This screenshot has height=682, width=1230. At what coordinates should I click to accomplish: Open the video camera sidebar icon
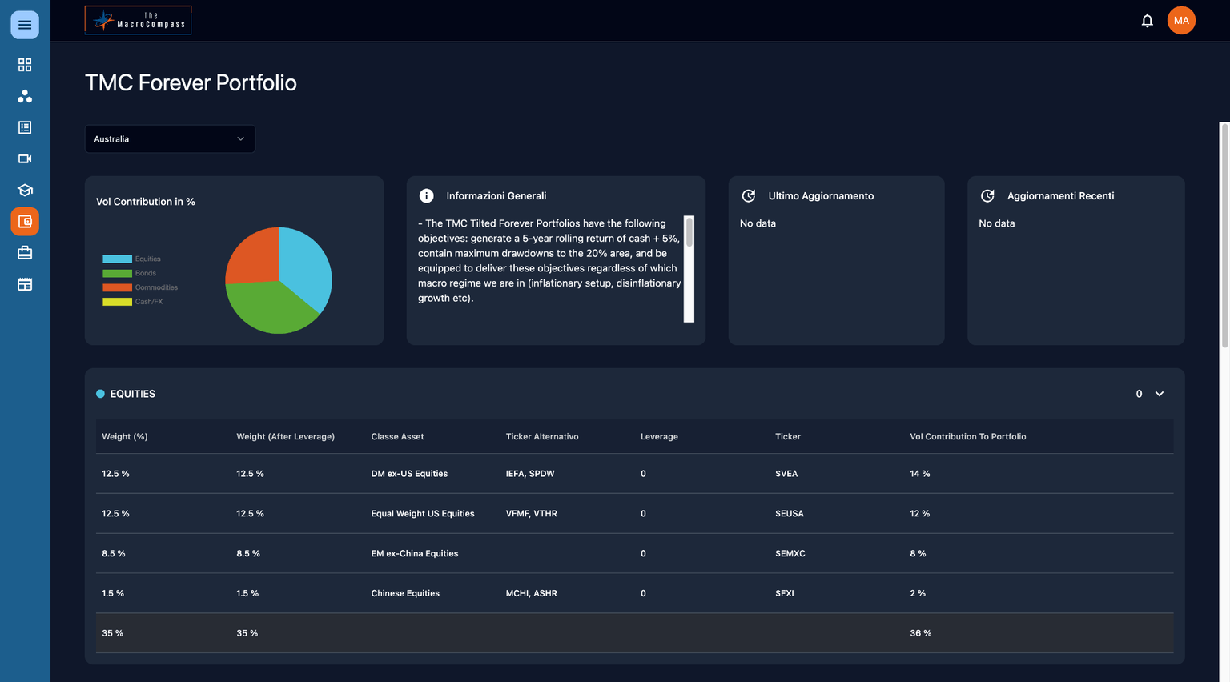(25, 158)
